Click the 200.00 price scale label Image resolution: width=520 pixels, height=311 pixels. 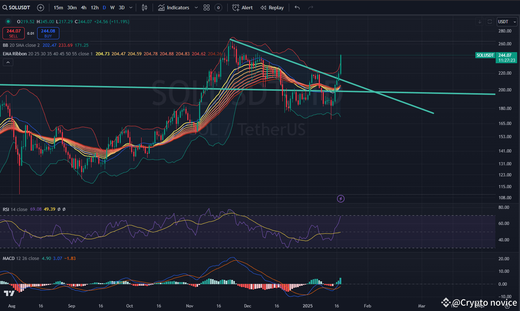point(505,90)
